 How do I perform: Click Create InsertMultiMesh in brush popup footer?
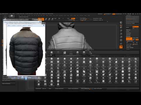pyautogui.click(x=73, y=89)
